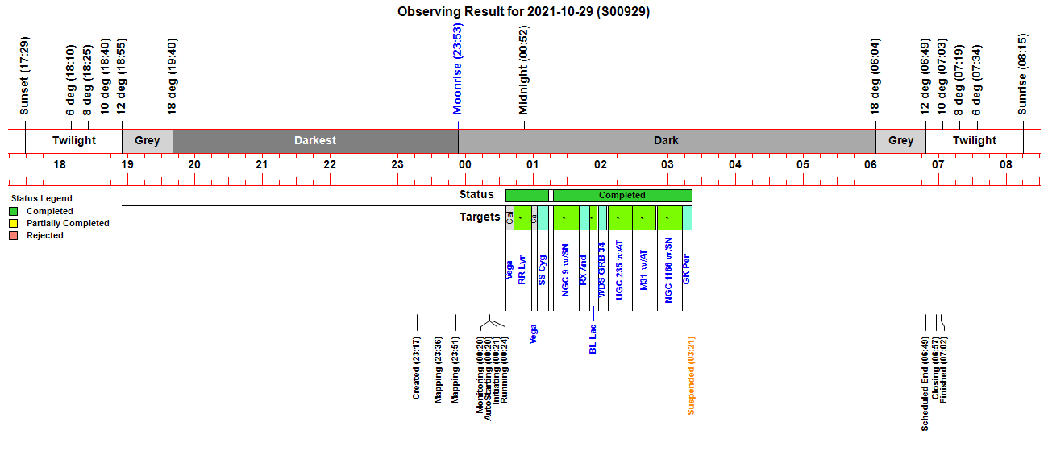
Task: Click the evening Twilight band after sunset
Action: pos(73,140)
